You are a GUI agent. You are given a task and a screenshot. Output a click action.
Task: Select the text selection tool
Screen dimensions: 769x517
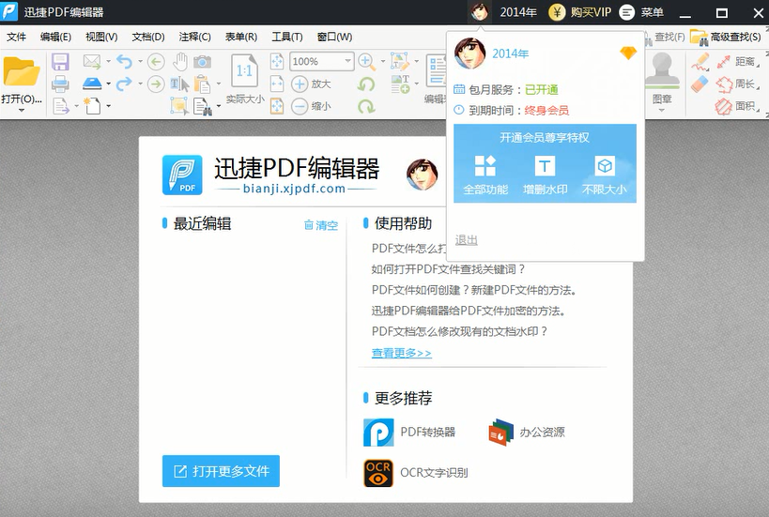click(179, 84)
